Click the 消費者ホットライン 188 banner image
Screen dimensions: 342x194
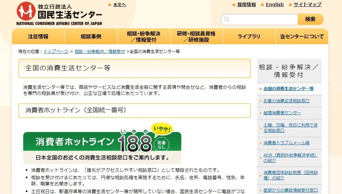pos(102,143)
